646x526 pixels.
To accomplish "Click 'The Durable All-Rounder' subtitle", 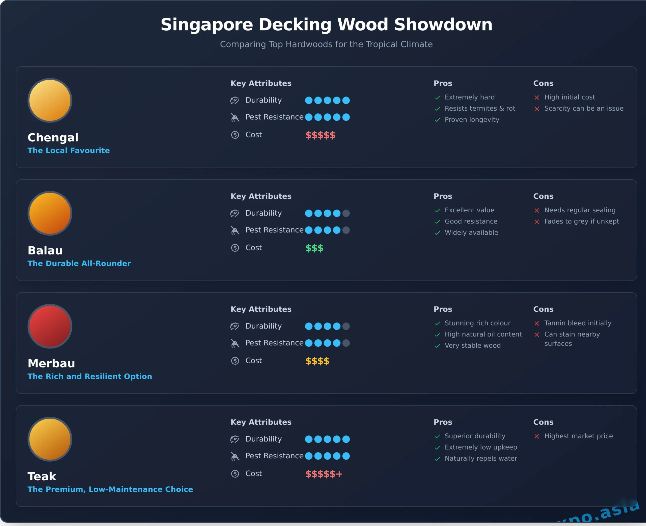I will coord(79,264).
